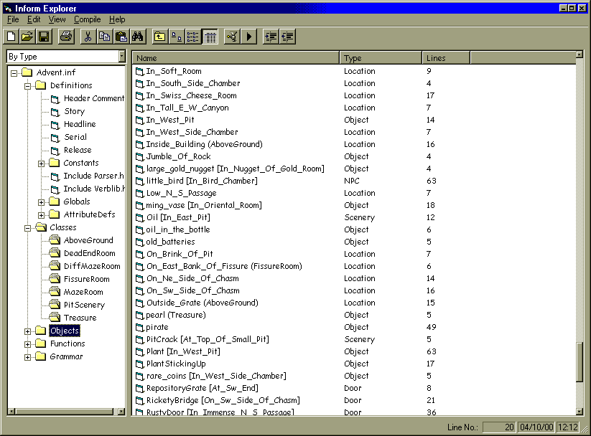Open a file with the folder icon
This screenshot has width=591, height=436.
[27, 37]
